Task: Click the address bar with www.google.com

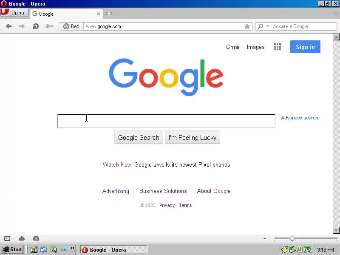Action: point(164,26)
